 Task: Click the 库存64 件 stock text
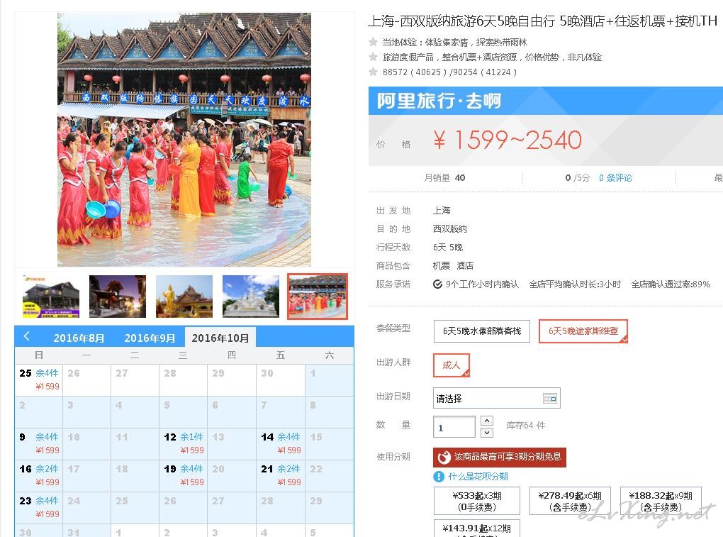(x=526, y=426)
